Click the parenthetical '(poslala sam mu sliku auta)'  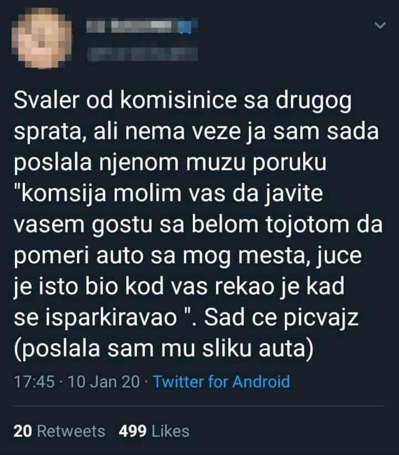click(x=164, y=348)
